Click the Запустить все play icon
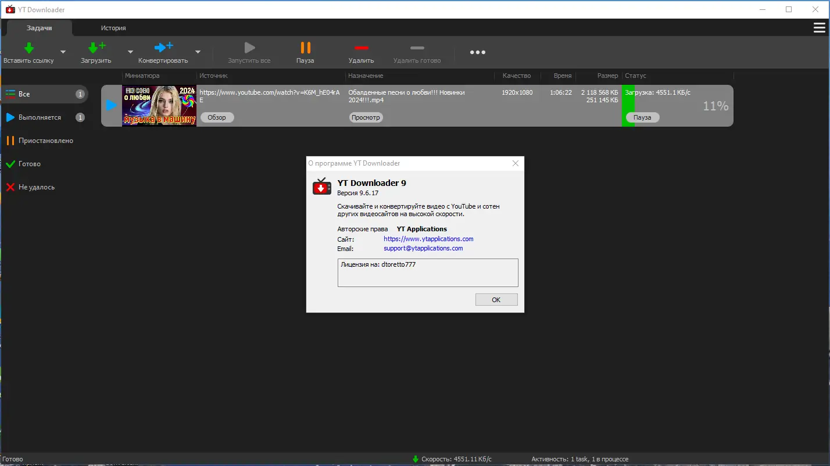This screenshot has width=830, height=466. click(x=249, y=48)
